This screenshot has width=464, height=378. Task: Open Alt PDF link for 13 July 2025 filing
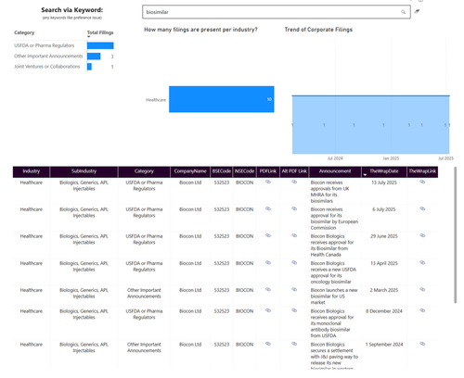tap(294, 182)
